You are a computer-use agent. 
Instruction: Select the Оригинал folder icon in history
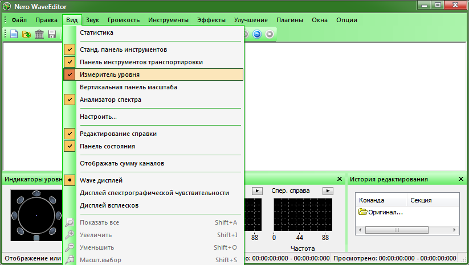tap(363, 212)
